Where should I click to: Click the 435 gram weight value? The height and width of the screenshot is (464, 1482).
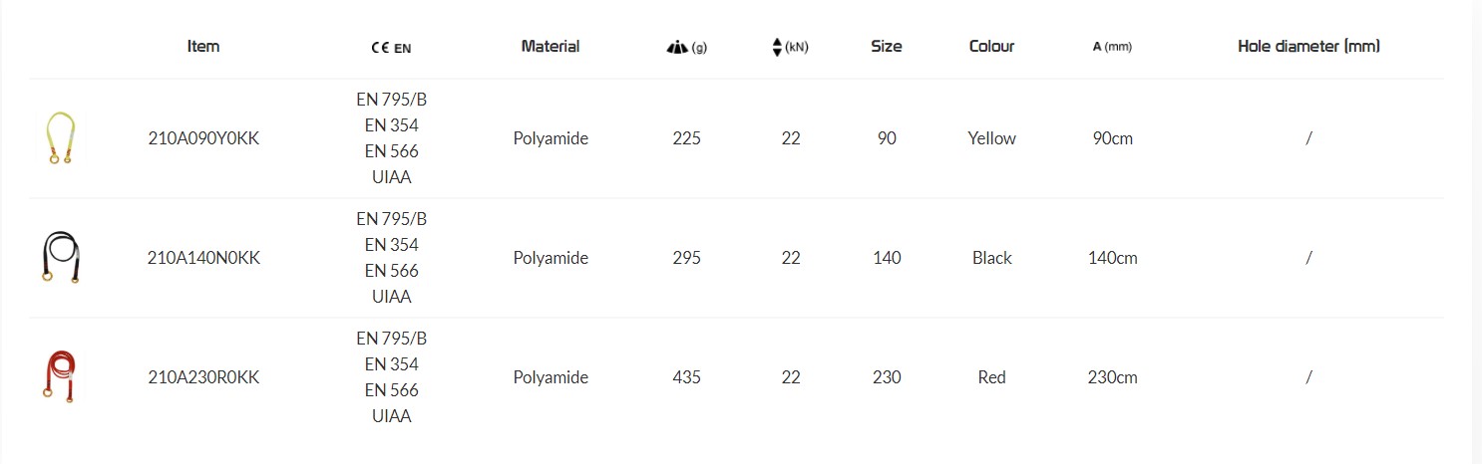tap(687, 377)
